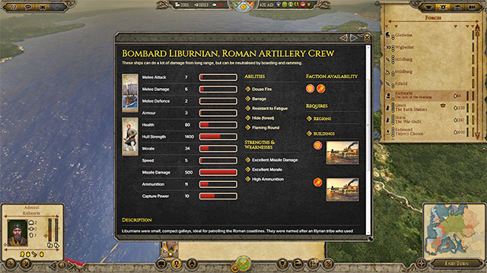Click the Capture Power stat bar
Viewport: 487px width, 273px height.
click(218, 196)
